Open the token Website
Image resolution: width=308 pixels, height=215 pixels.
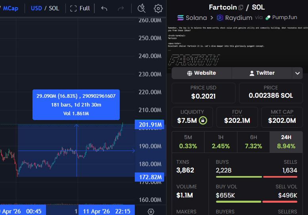click(x=201, y=73)
